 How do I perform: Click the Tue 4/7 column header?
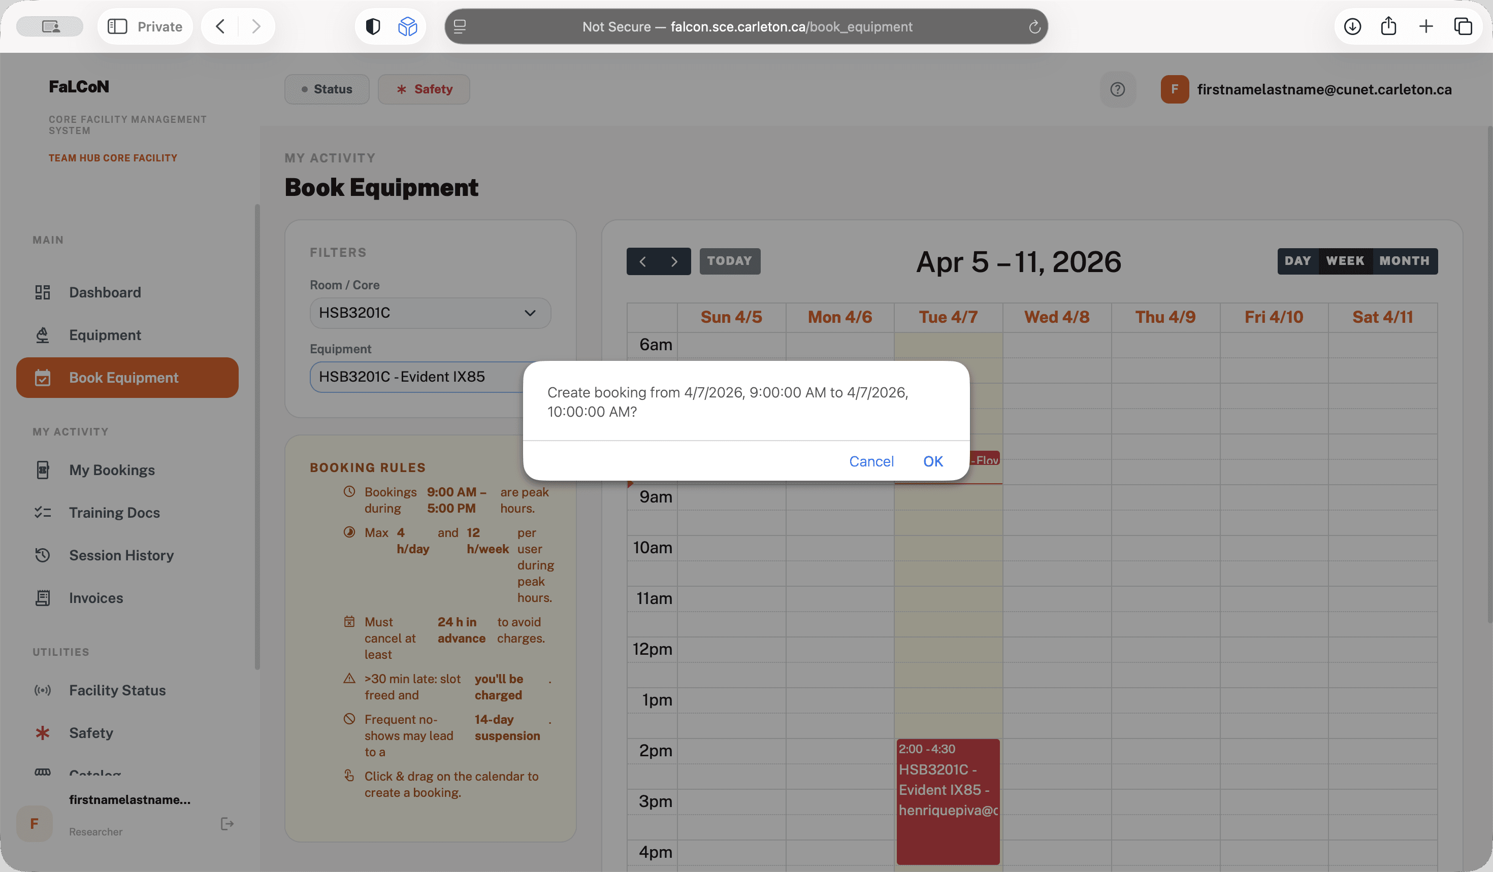coord(948,317)
